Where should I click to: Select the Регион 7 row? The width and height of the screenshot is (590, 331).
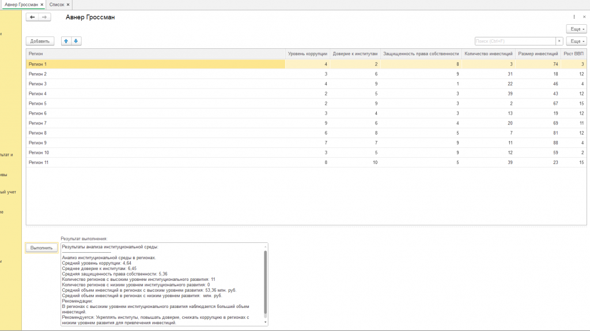click(307, 123)
